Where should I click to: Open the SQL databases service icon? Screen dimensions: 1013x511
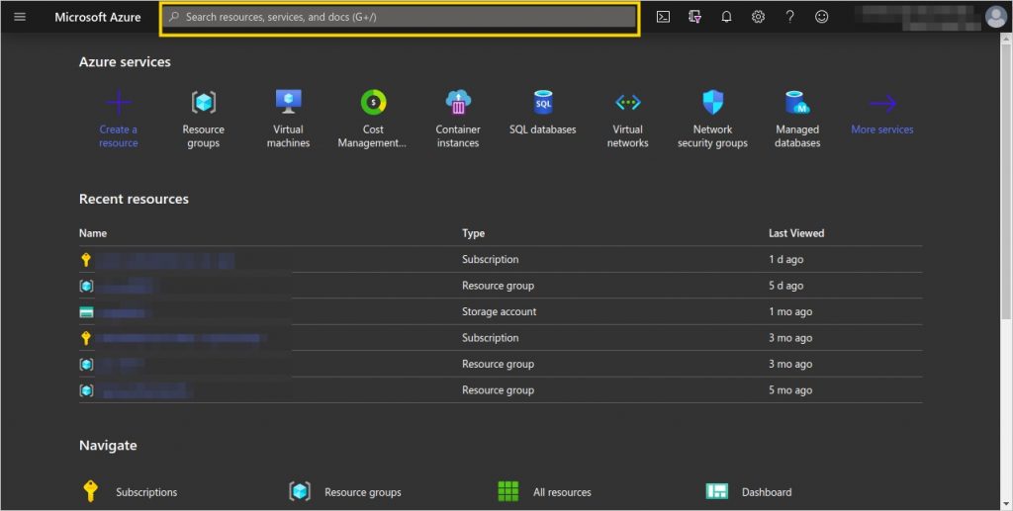543,102
